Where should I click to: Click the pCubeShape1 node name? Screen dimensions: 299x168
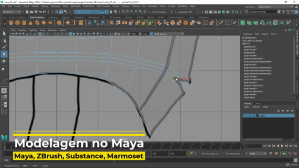[249, 38]
